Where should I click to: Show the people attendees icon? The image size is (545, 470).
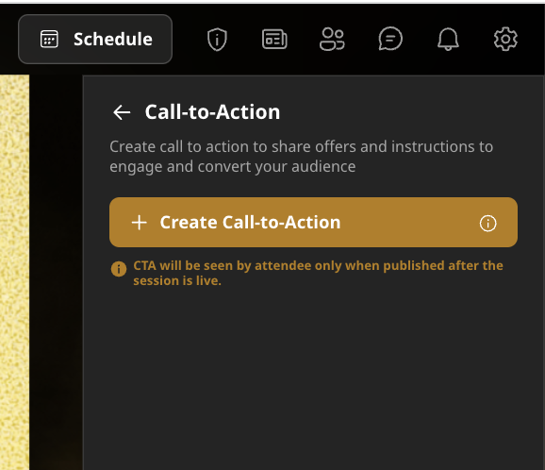[x=332, y=40]
